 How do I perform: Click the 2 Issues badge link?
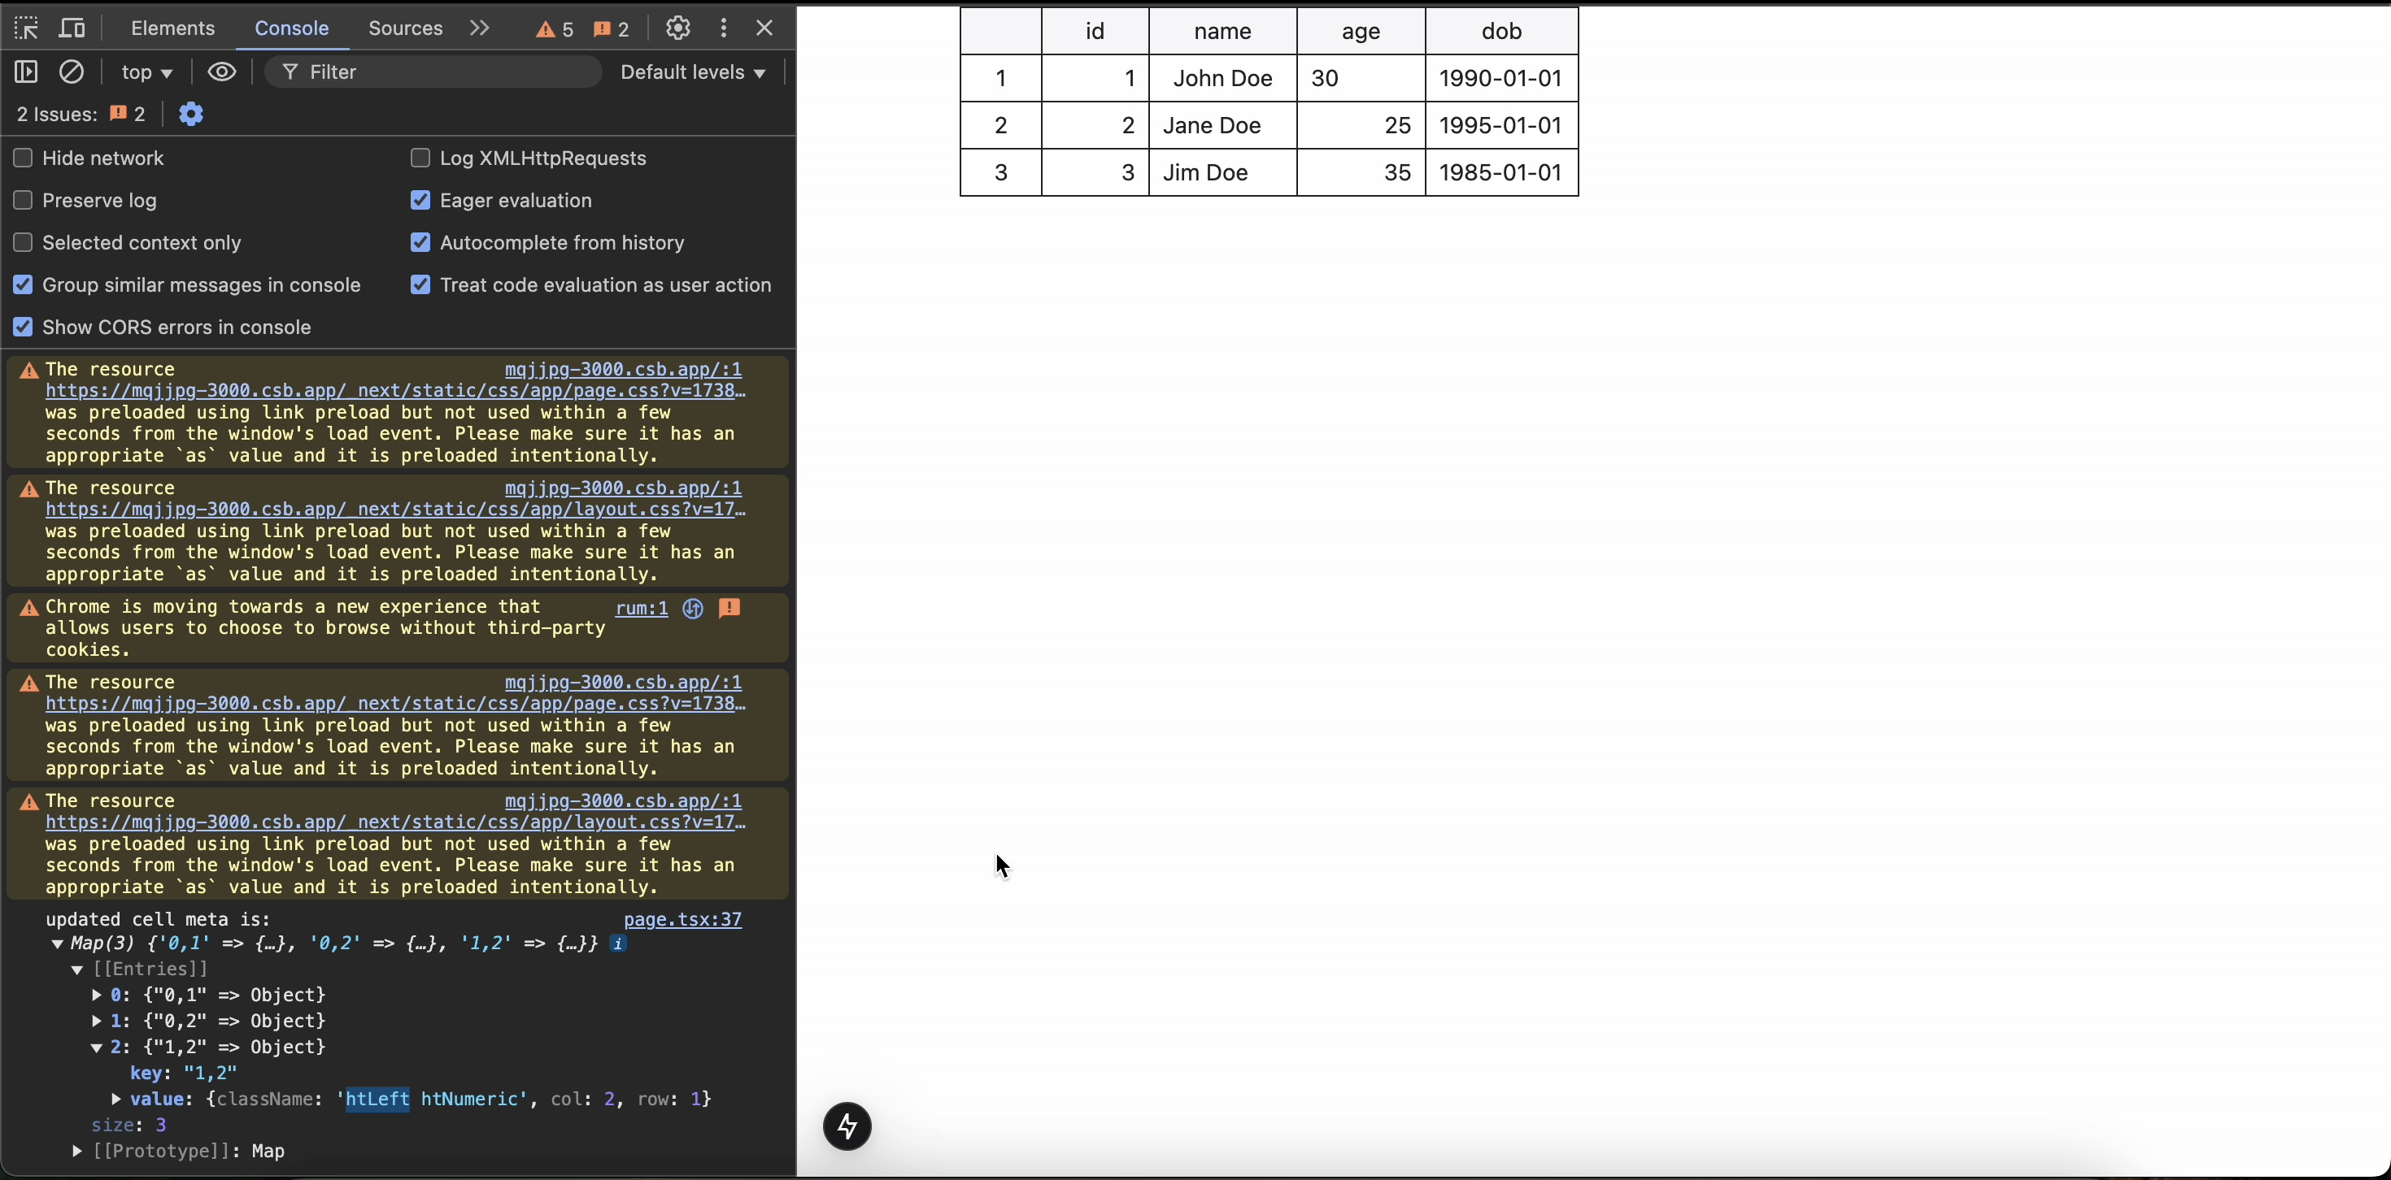81,114
